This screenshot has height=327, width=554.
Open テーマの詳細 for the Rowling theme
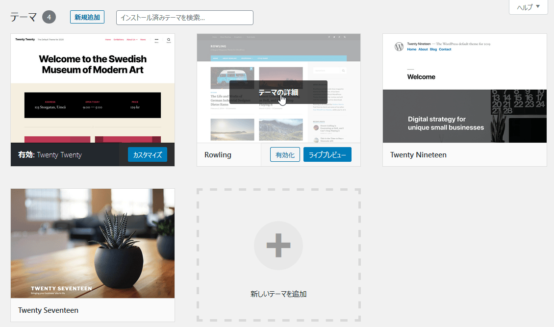coord(278,92)
